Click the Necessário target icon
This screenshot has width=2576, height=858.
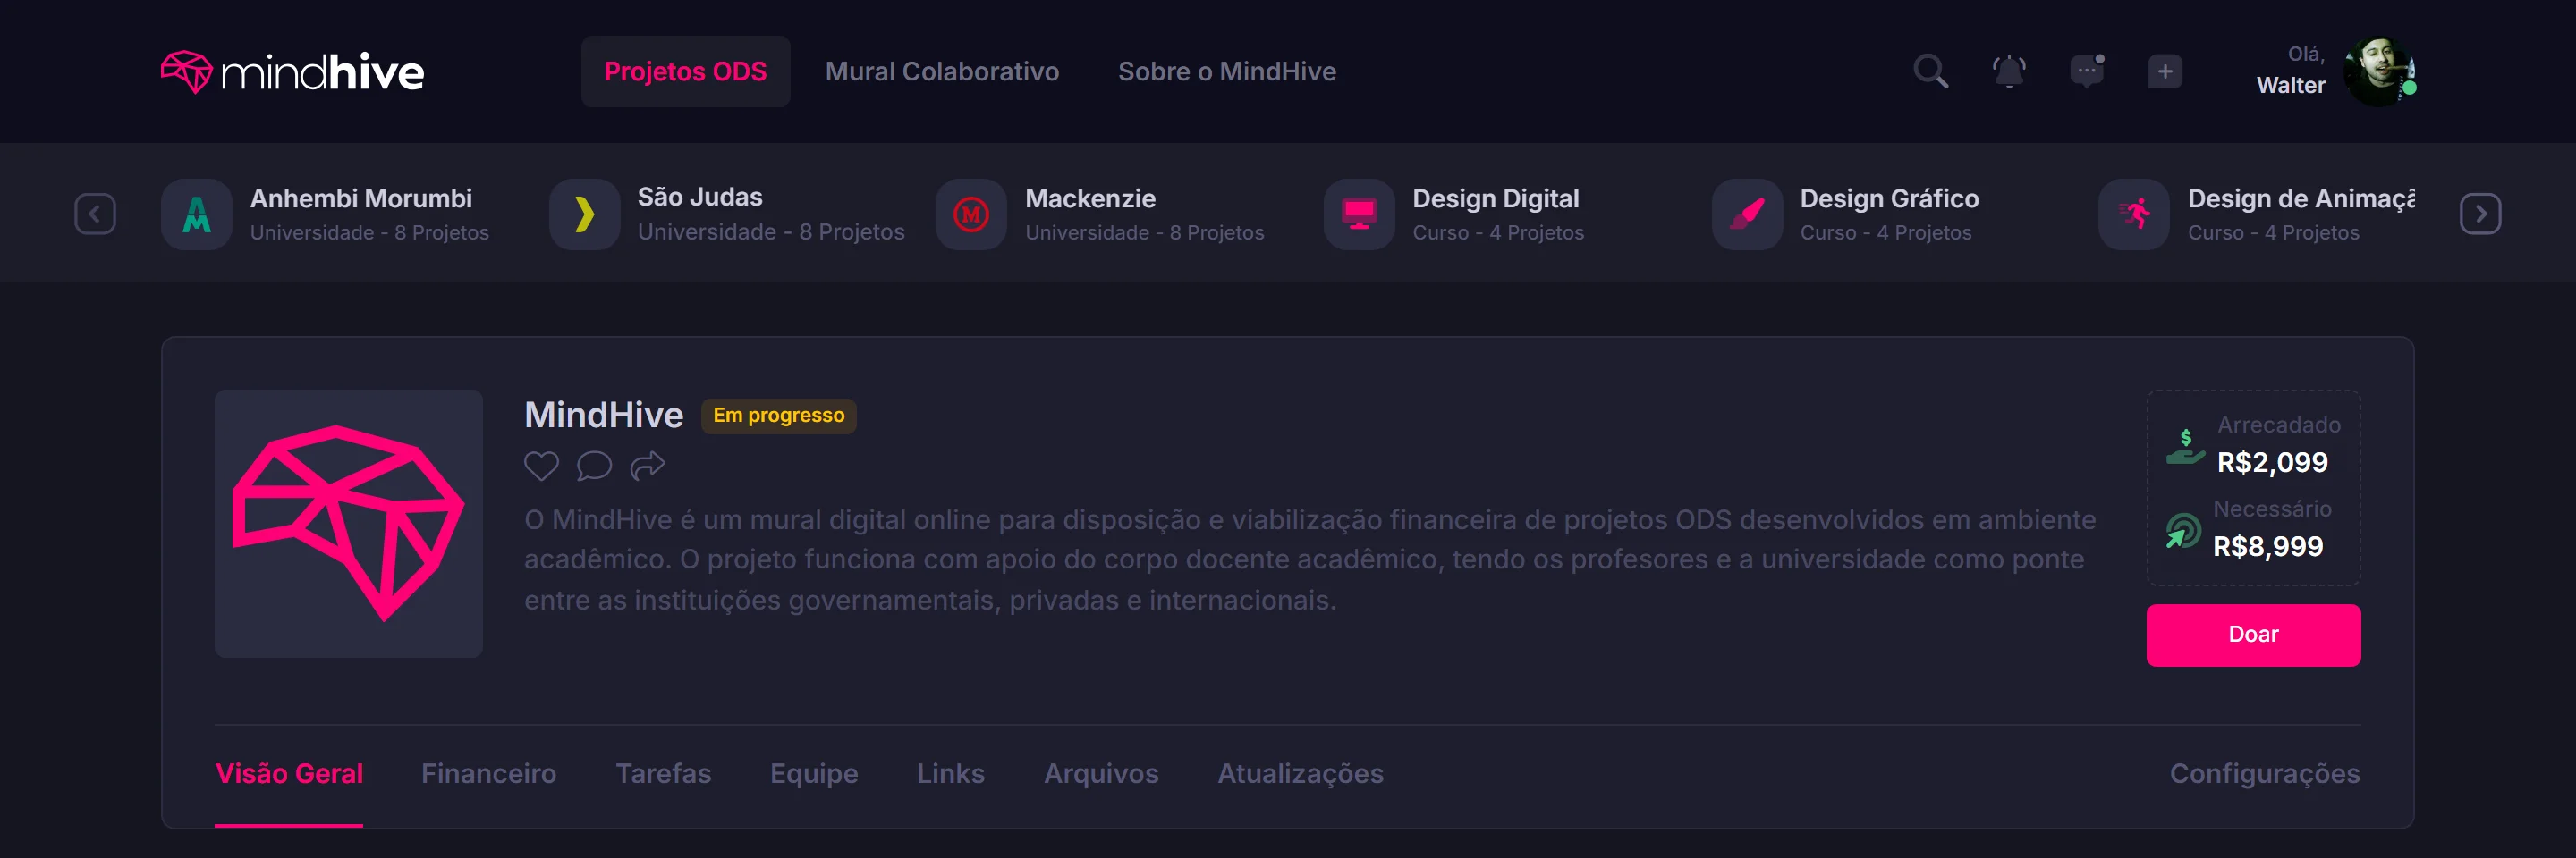pyautogui.click(x=2183, y=530)
